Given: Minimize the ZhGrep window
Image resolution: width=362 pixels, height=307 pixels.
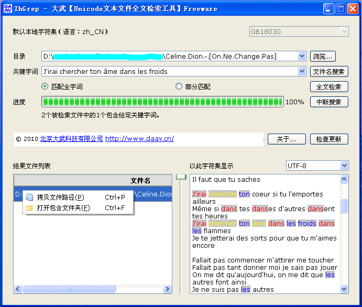Looking at the screenshot, I should coord(328,9).
